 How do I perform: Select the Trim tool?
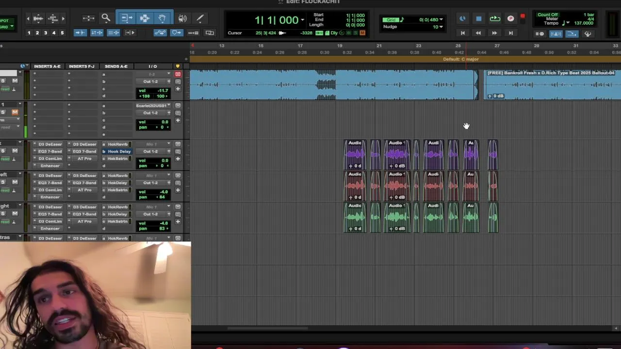[x=127, y=18]
